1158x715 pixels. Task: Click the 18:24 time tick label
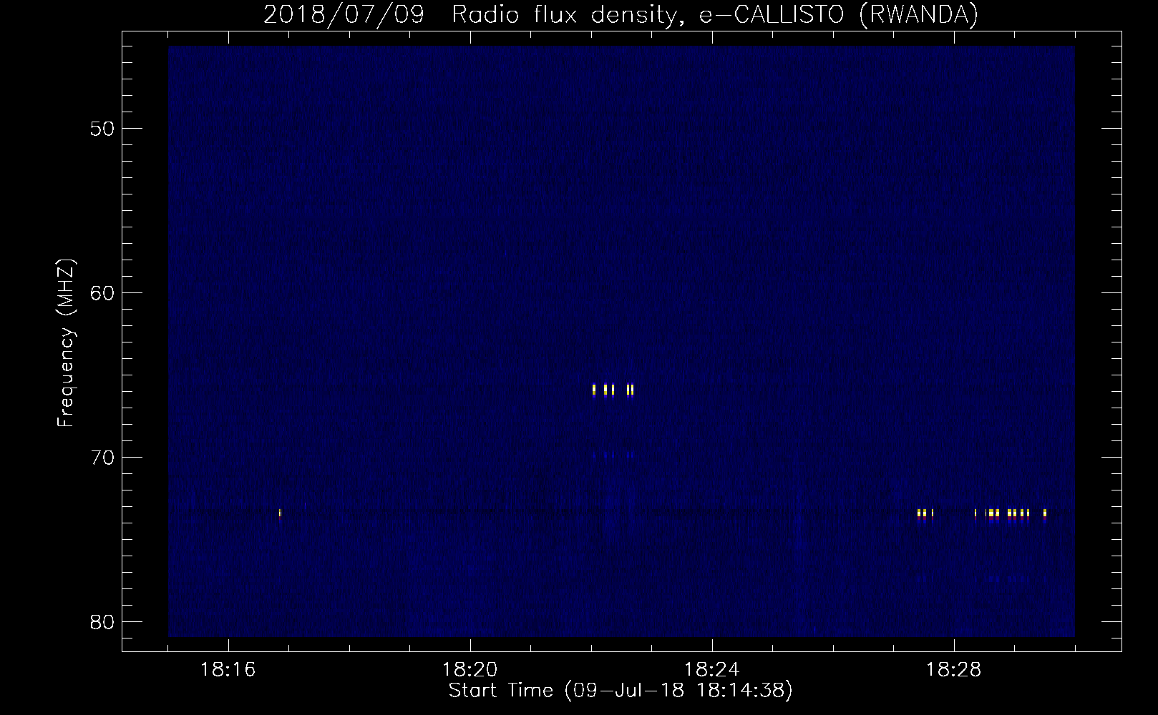coord(712,670)
